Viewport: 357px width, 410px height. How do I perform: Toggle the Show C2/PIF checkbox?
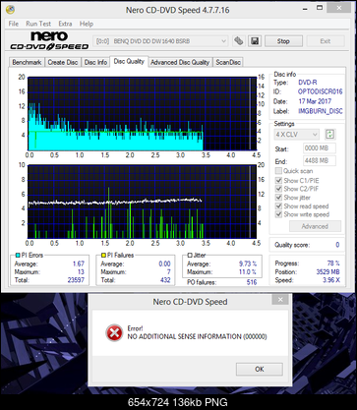pyautogui.click(x=278, y=189)
